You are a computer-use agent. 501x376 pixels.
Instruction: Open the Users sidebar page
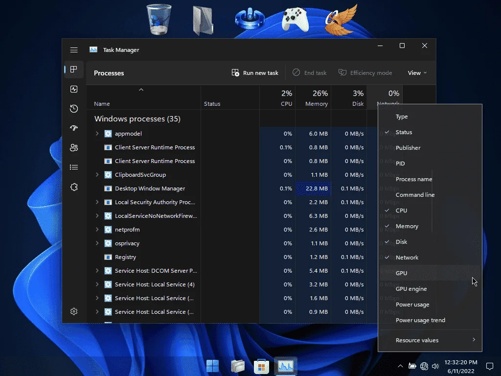74,148
